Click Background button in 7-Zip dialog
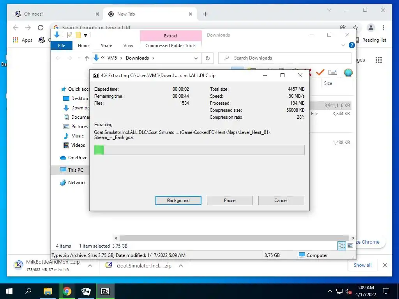Viewport: 399px width, 299px height. [x=178, y=201]
